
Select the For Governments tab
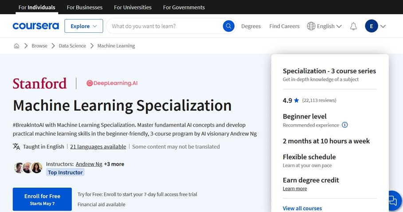(x=184, y=7)
